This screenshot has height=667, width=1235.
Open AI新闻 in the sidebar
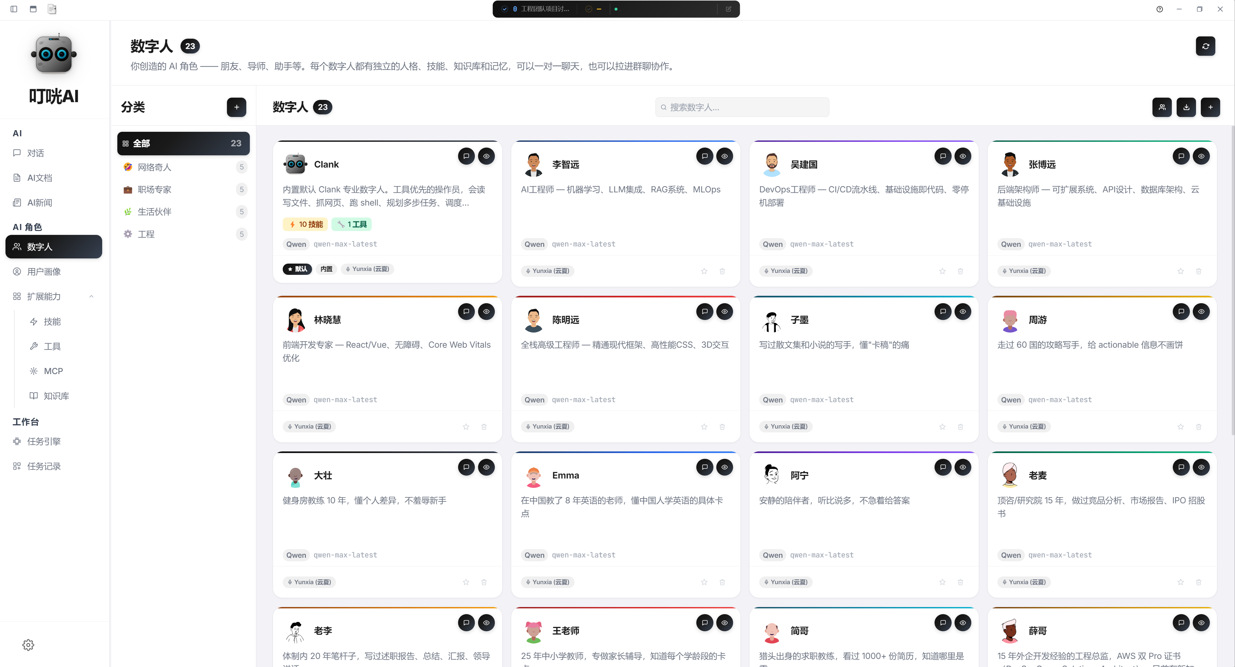(x=54, y=203)
